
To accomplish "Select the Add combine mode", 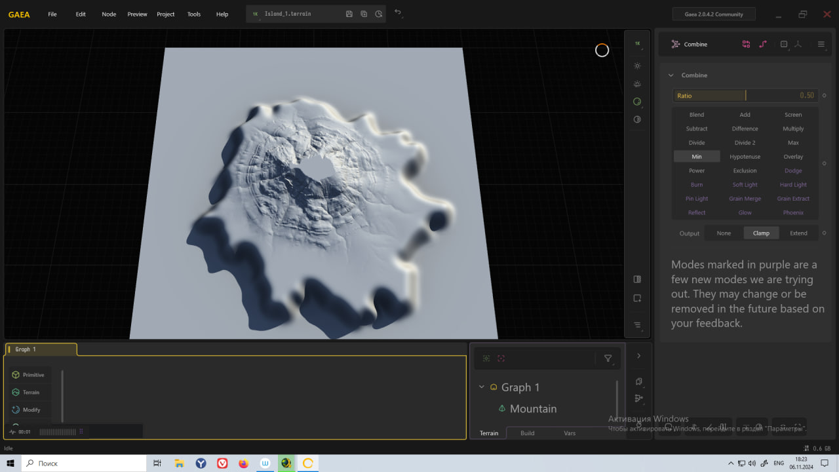I will (x=745, y=115).
